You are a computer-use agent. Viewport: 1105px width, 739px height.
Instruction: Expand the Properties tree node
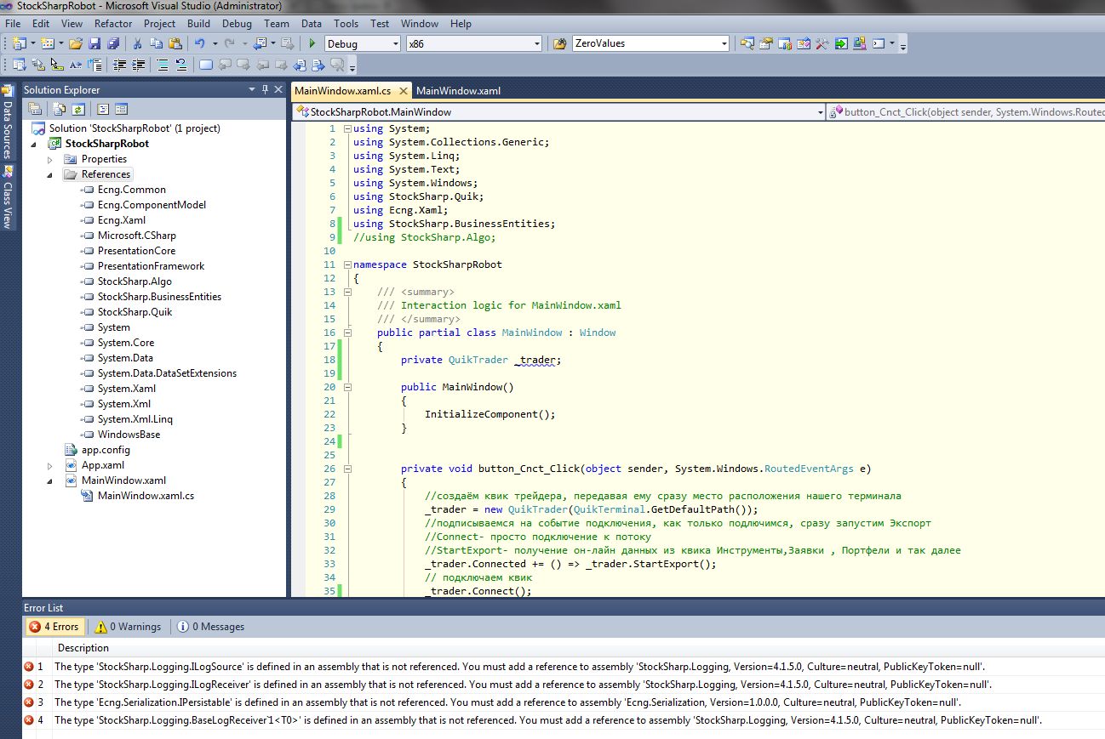(x=50, y=159)
